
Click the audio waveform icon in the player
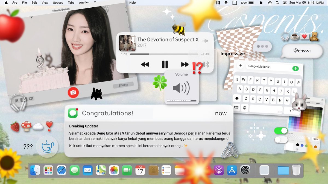pos(205,41)
